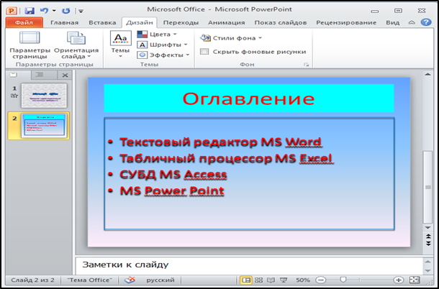Fit slide to current window icon
The width and height of the screenshot is (439, 289).
click(x=415, y=280)
